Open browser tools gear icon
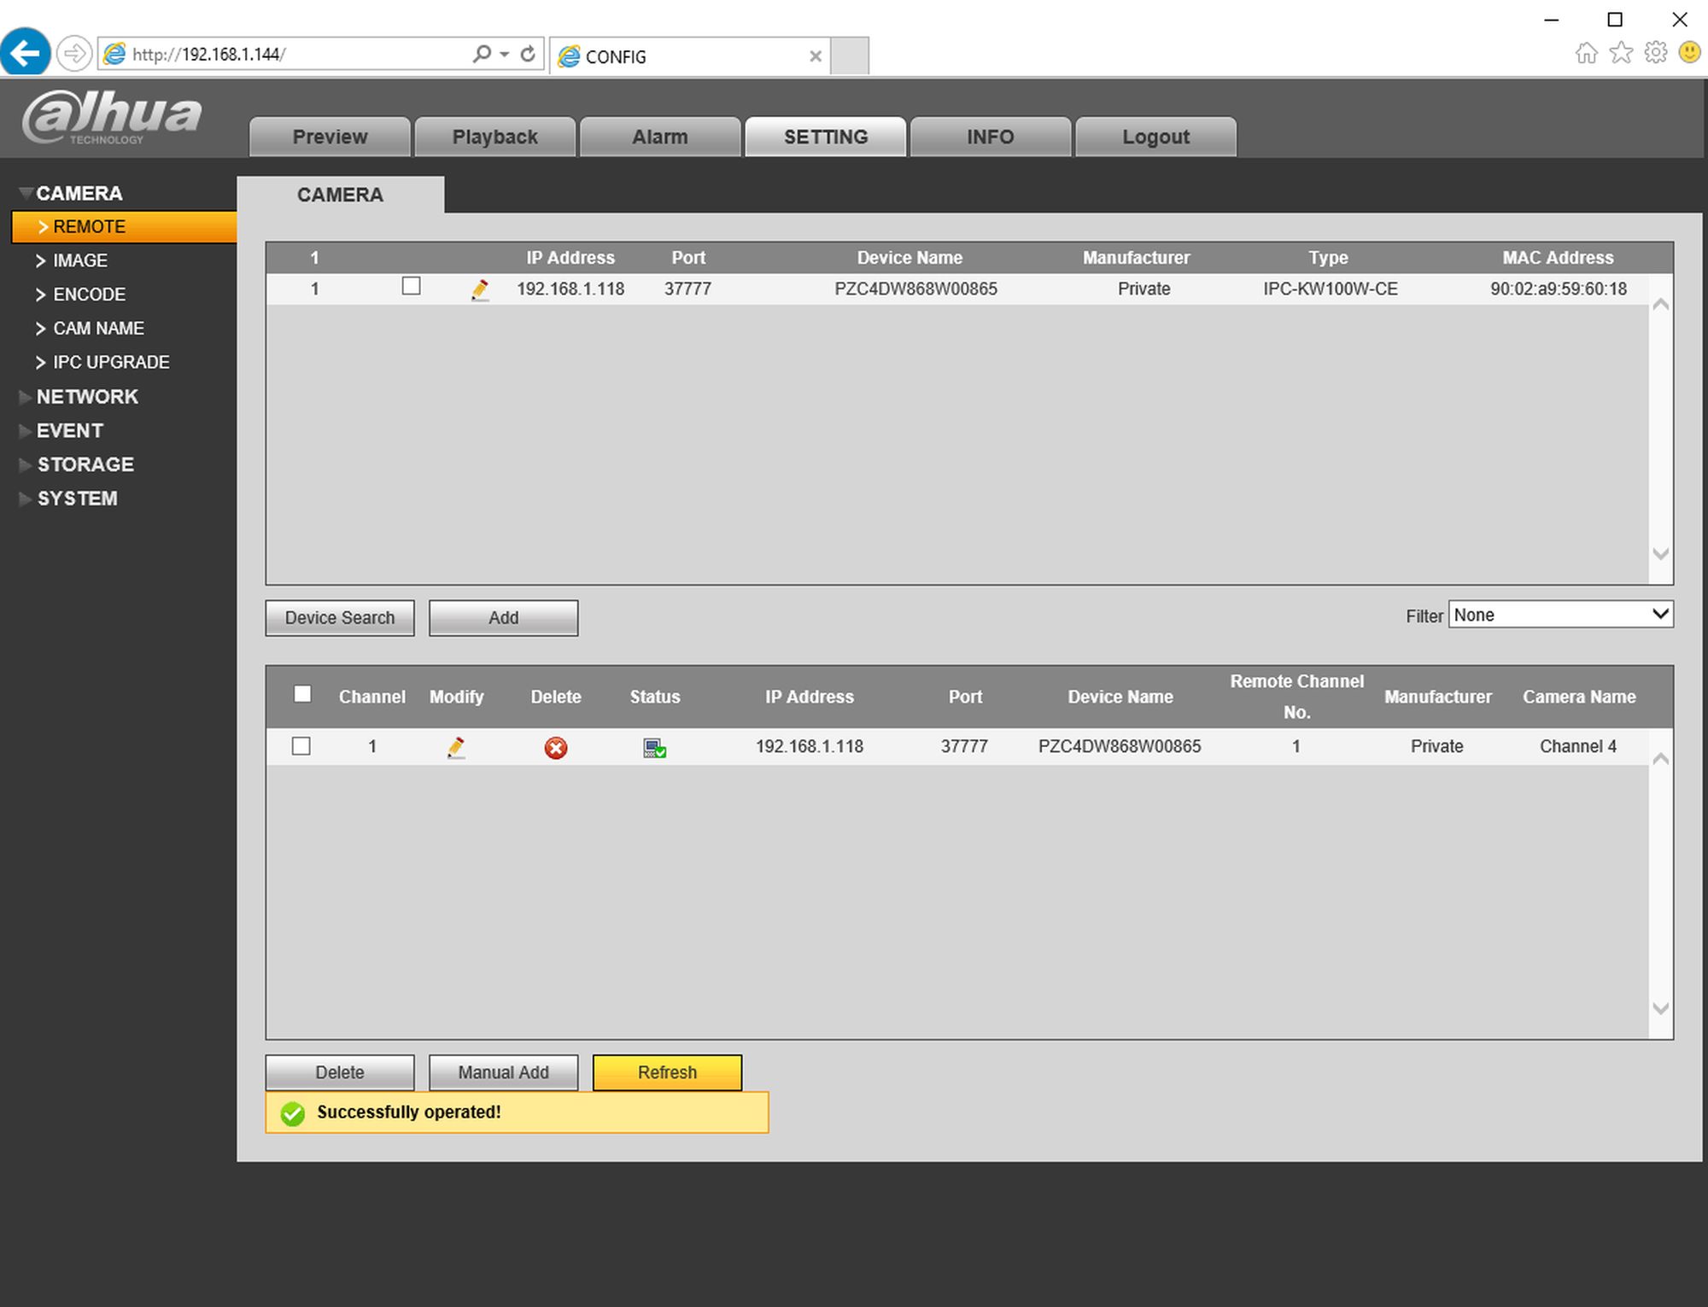The width and height of the screenshot is (1708, 1307). point(1655,53)
